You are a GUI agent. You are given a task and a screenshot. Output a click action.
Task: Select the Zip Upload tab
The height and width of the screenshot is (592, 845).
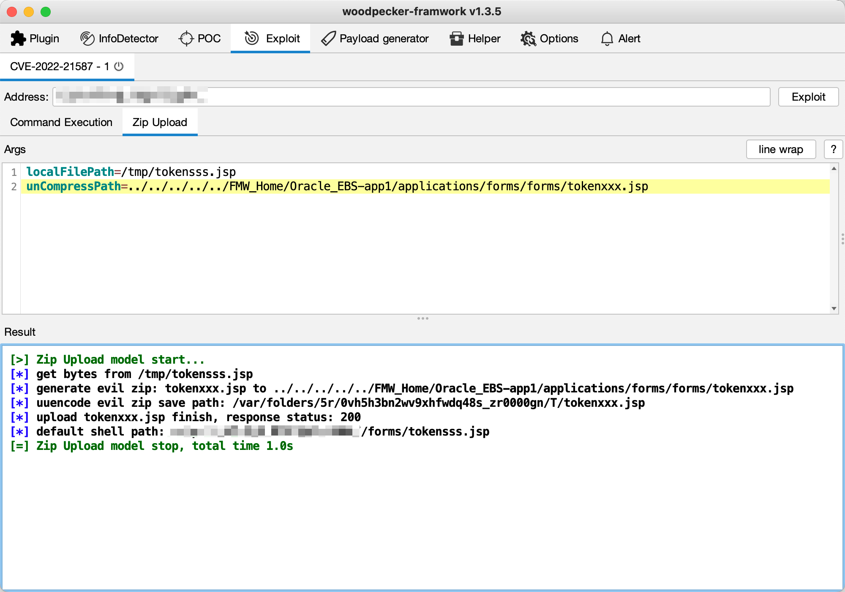coord(160,122)
